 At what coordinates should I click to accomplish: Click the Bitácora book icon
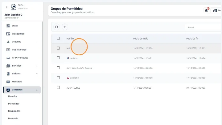point(8,74)
